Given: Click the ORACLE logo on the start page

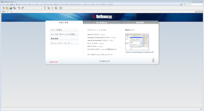Looking at the screenshot, I should click(54, 62).
